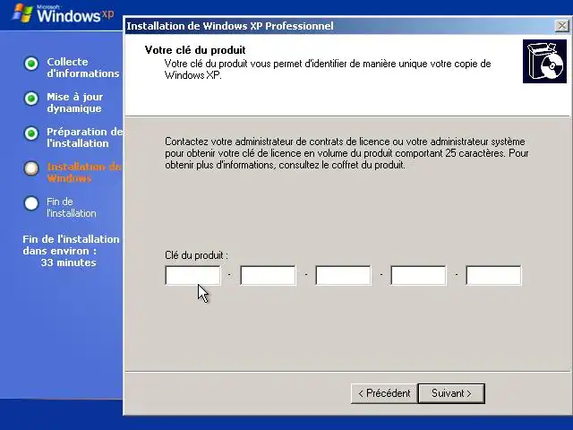This screenshot has height=430, width=573.
Task: Click the Collecte d'informations green step indicator
Action: pos(31,64)
